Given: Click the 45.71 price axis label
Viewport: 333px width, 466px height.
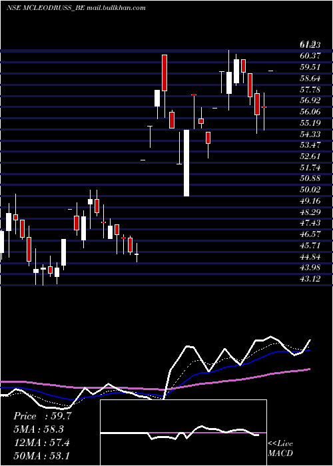Looking at the screenshot, I should (310, 246).
